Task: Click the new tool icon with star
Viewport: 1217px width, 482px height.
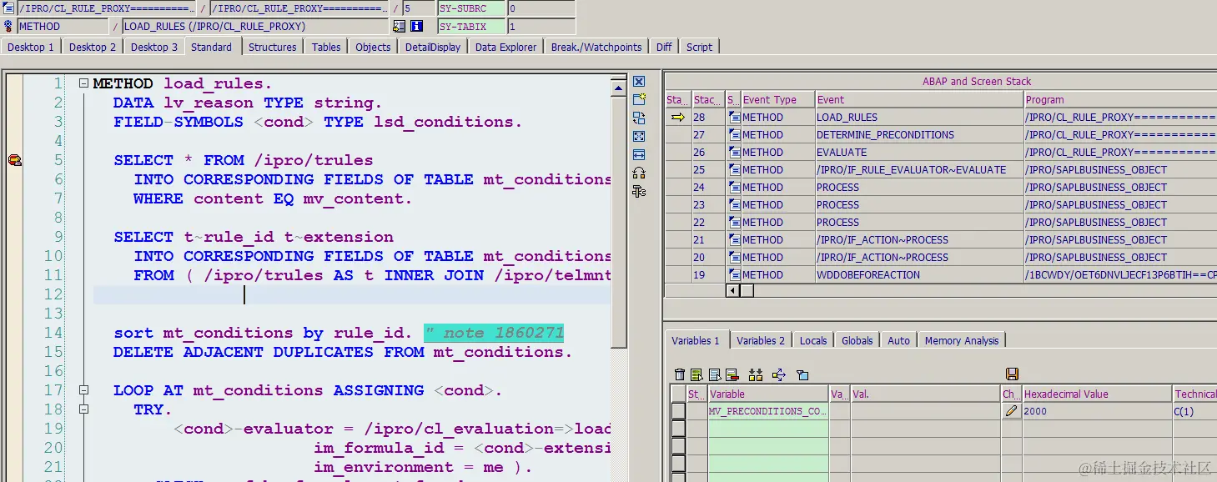Action: coord(639,100)
